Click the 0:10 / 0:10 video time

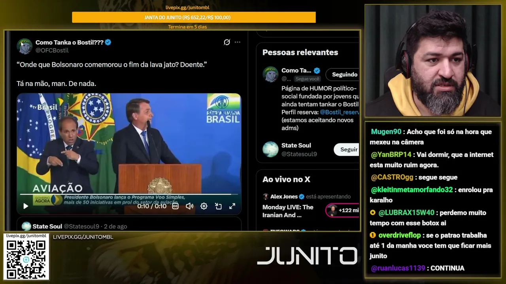click(152, 206)
